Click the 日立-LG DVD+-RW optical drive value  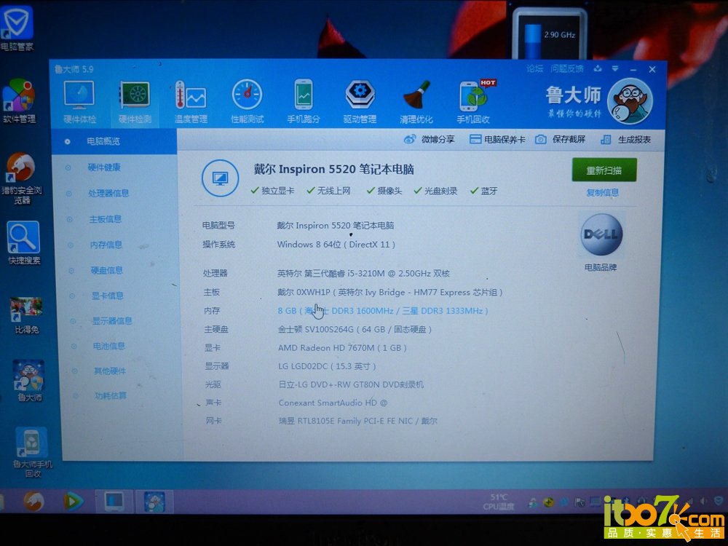[351, 384]
